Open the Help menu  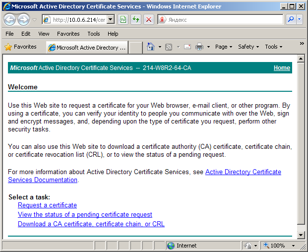pyautogui.click(x=113, y=34)
